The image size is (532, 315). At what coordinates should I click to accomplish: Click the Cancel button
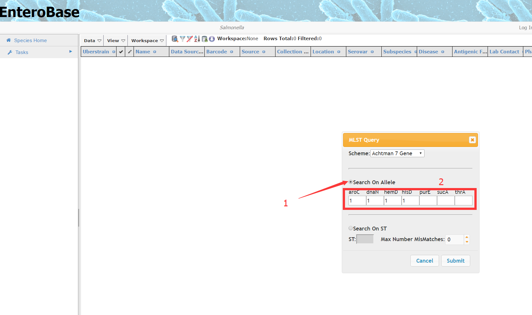point(425,261)
